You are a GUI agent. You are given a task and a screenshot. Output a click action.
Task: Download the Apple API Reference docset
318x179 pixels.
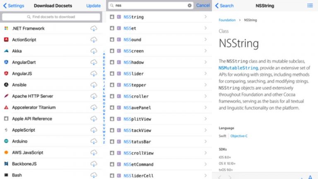coord(94,119)
